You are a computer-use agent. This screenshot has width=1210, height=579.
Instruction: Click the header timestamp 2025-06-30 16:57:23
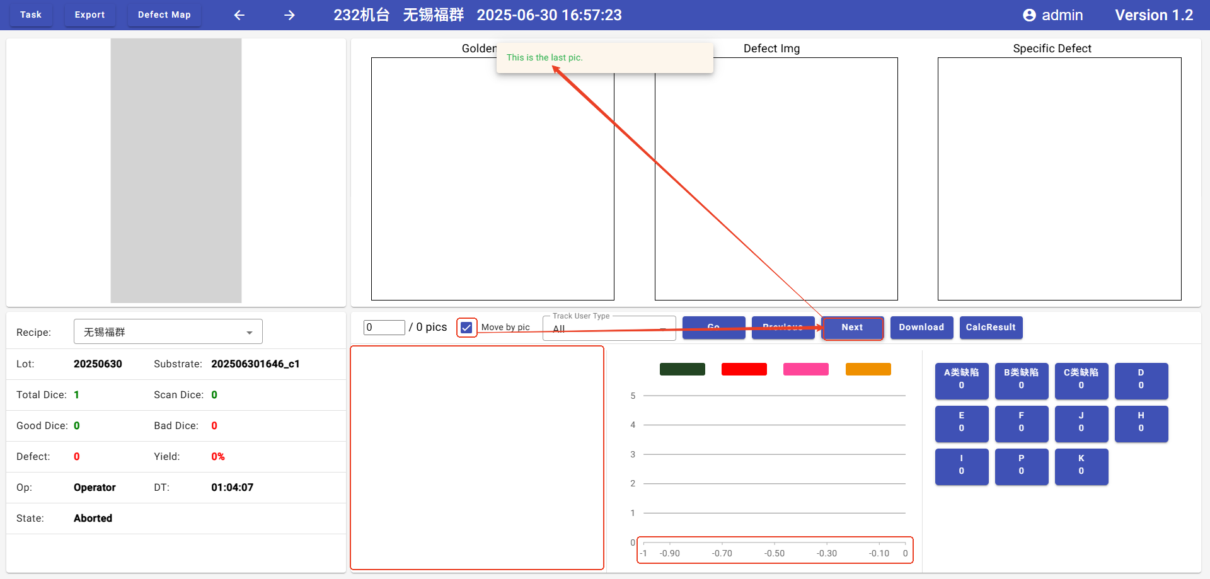point(549,15)
